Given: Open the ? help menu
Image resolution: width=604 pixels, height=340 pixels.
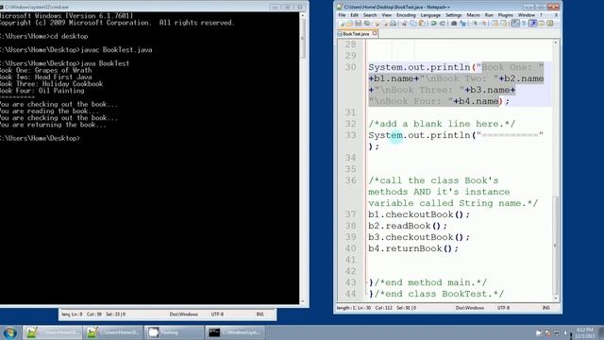Looking at the screenshot, I should pyautogui.click(x=541, y=15).
